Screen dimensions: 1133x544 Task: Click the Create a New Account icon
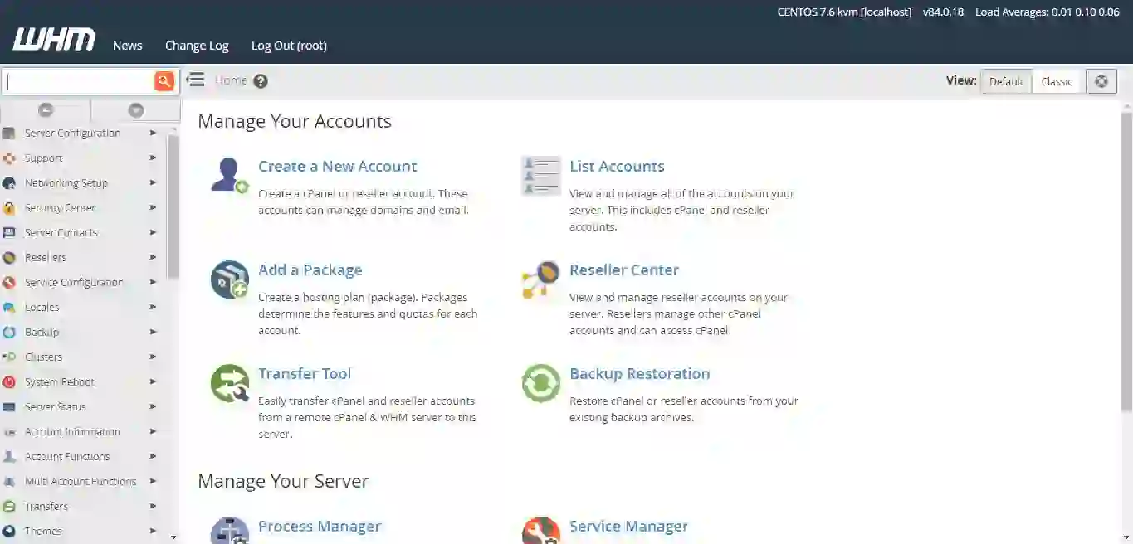230,175
